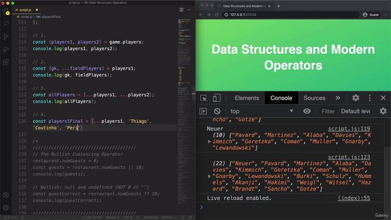Open the Explorer view in VS Code activity bar
Image resolution: width=391 pixels, height=220 pixels.
6,12
